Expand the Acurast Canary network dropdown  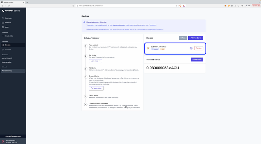click(13, 71)
